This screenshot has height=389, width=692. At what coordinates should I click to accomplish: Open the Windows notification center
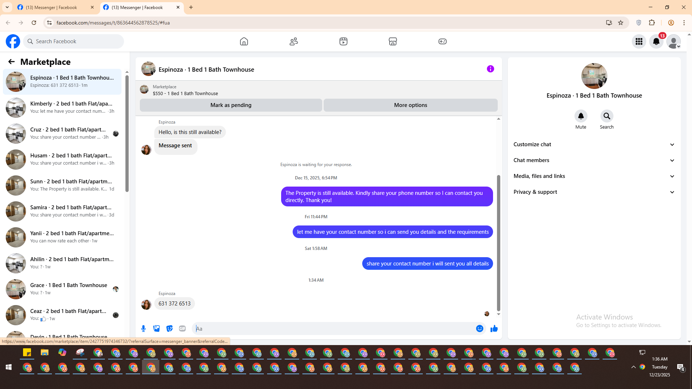tap(680, 367)
